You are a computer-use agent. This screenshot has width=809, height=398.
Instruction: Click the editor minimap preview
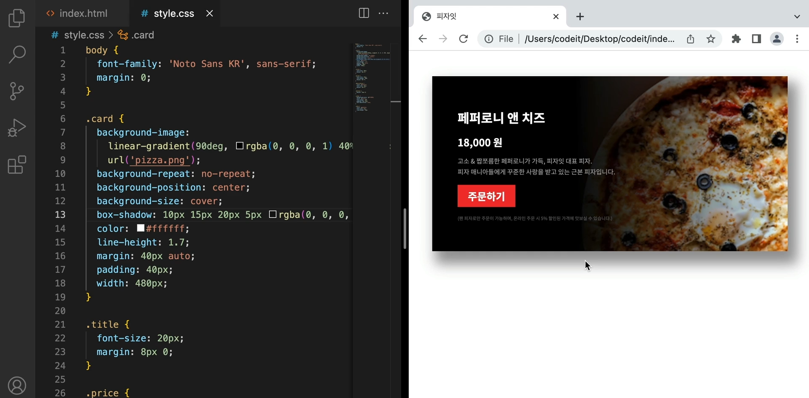tap(373, 77)
